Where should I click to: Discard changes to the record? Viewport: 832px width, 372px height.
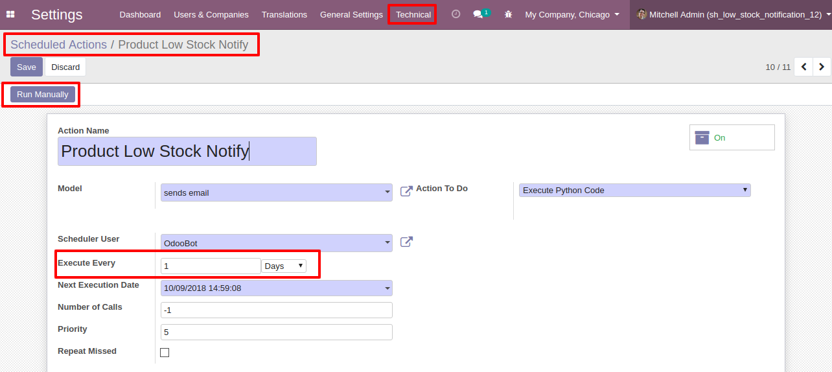tap(65, 67)
